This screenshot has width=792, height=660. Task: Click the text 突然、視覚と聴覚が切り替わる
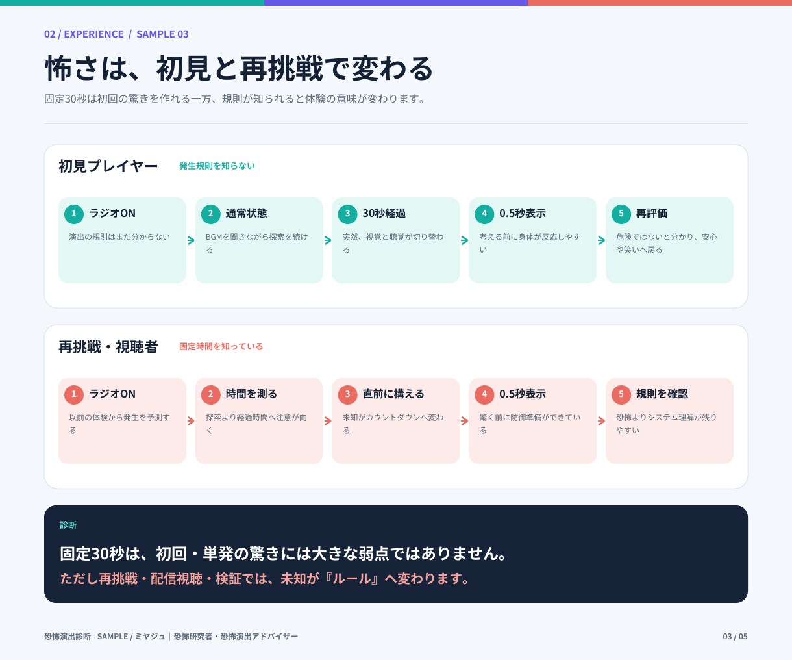(393, 244)
